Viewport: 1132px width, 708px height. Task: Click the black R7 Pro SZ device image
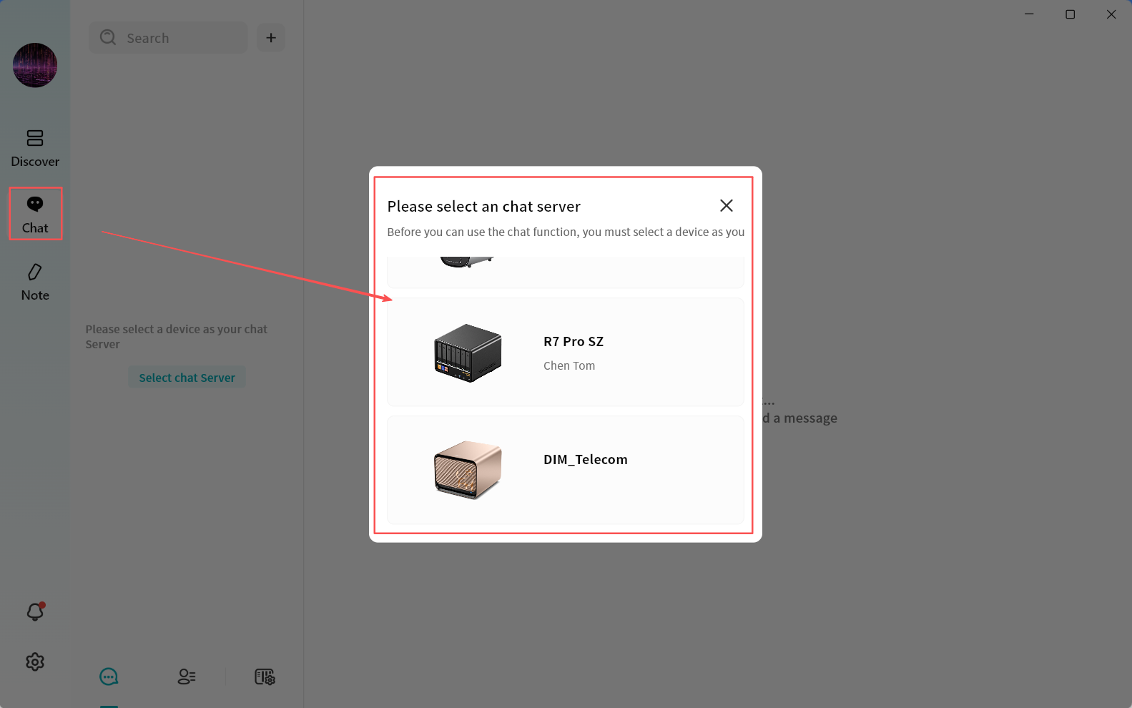(x=468, y=353)
